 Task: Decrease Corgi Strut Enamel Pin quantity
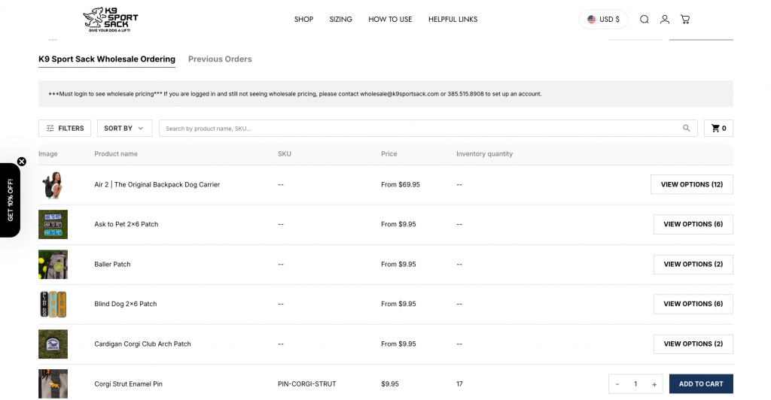pyautogui.click(x=617, y=384)
